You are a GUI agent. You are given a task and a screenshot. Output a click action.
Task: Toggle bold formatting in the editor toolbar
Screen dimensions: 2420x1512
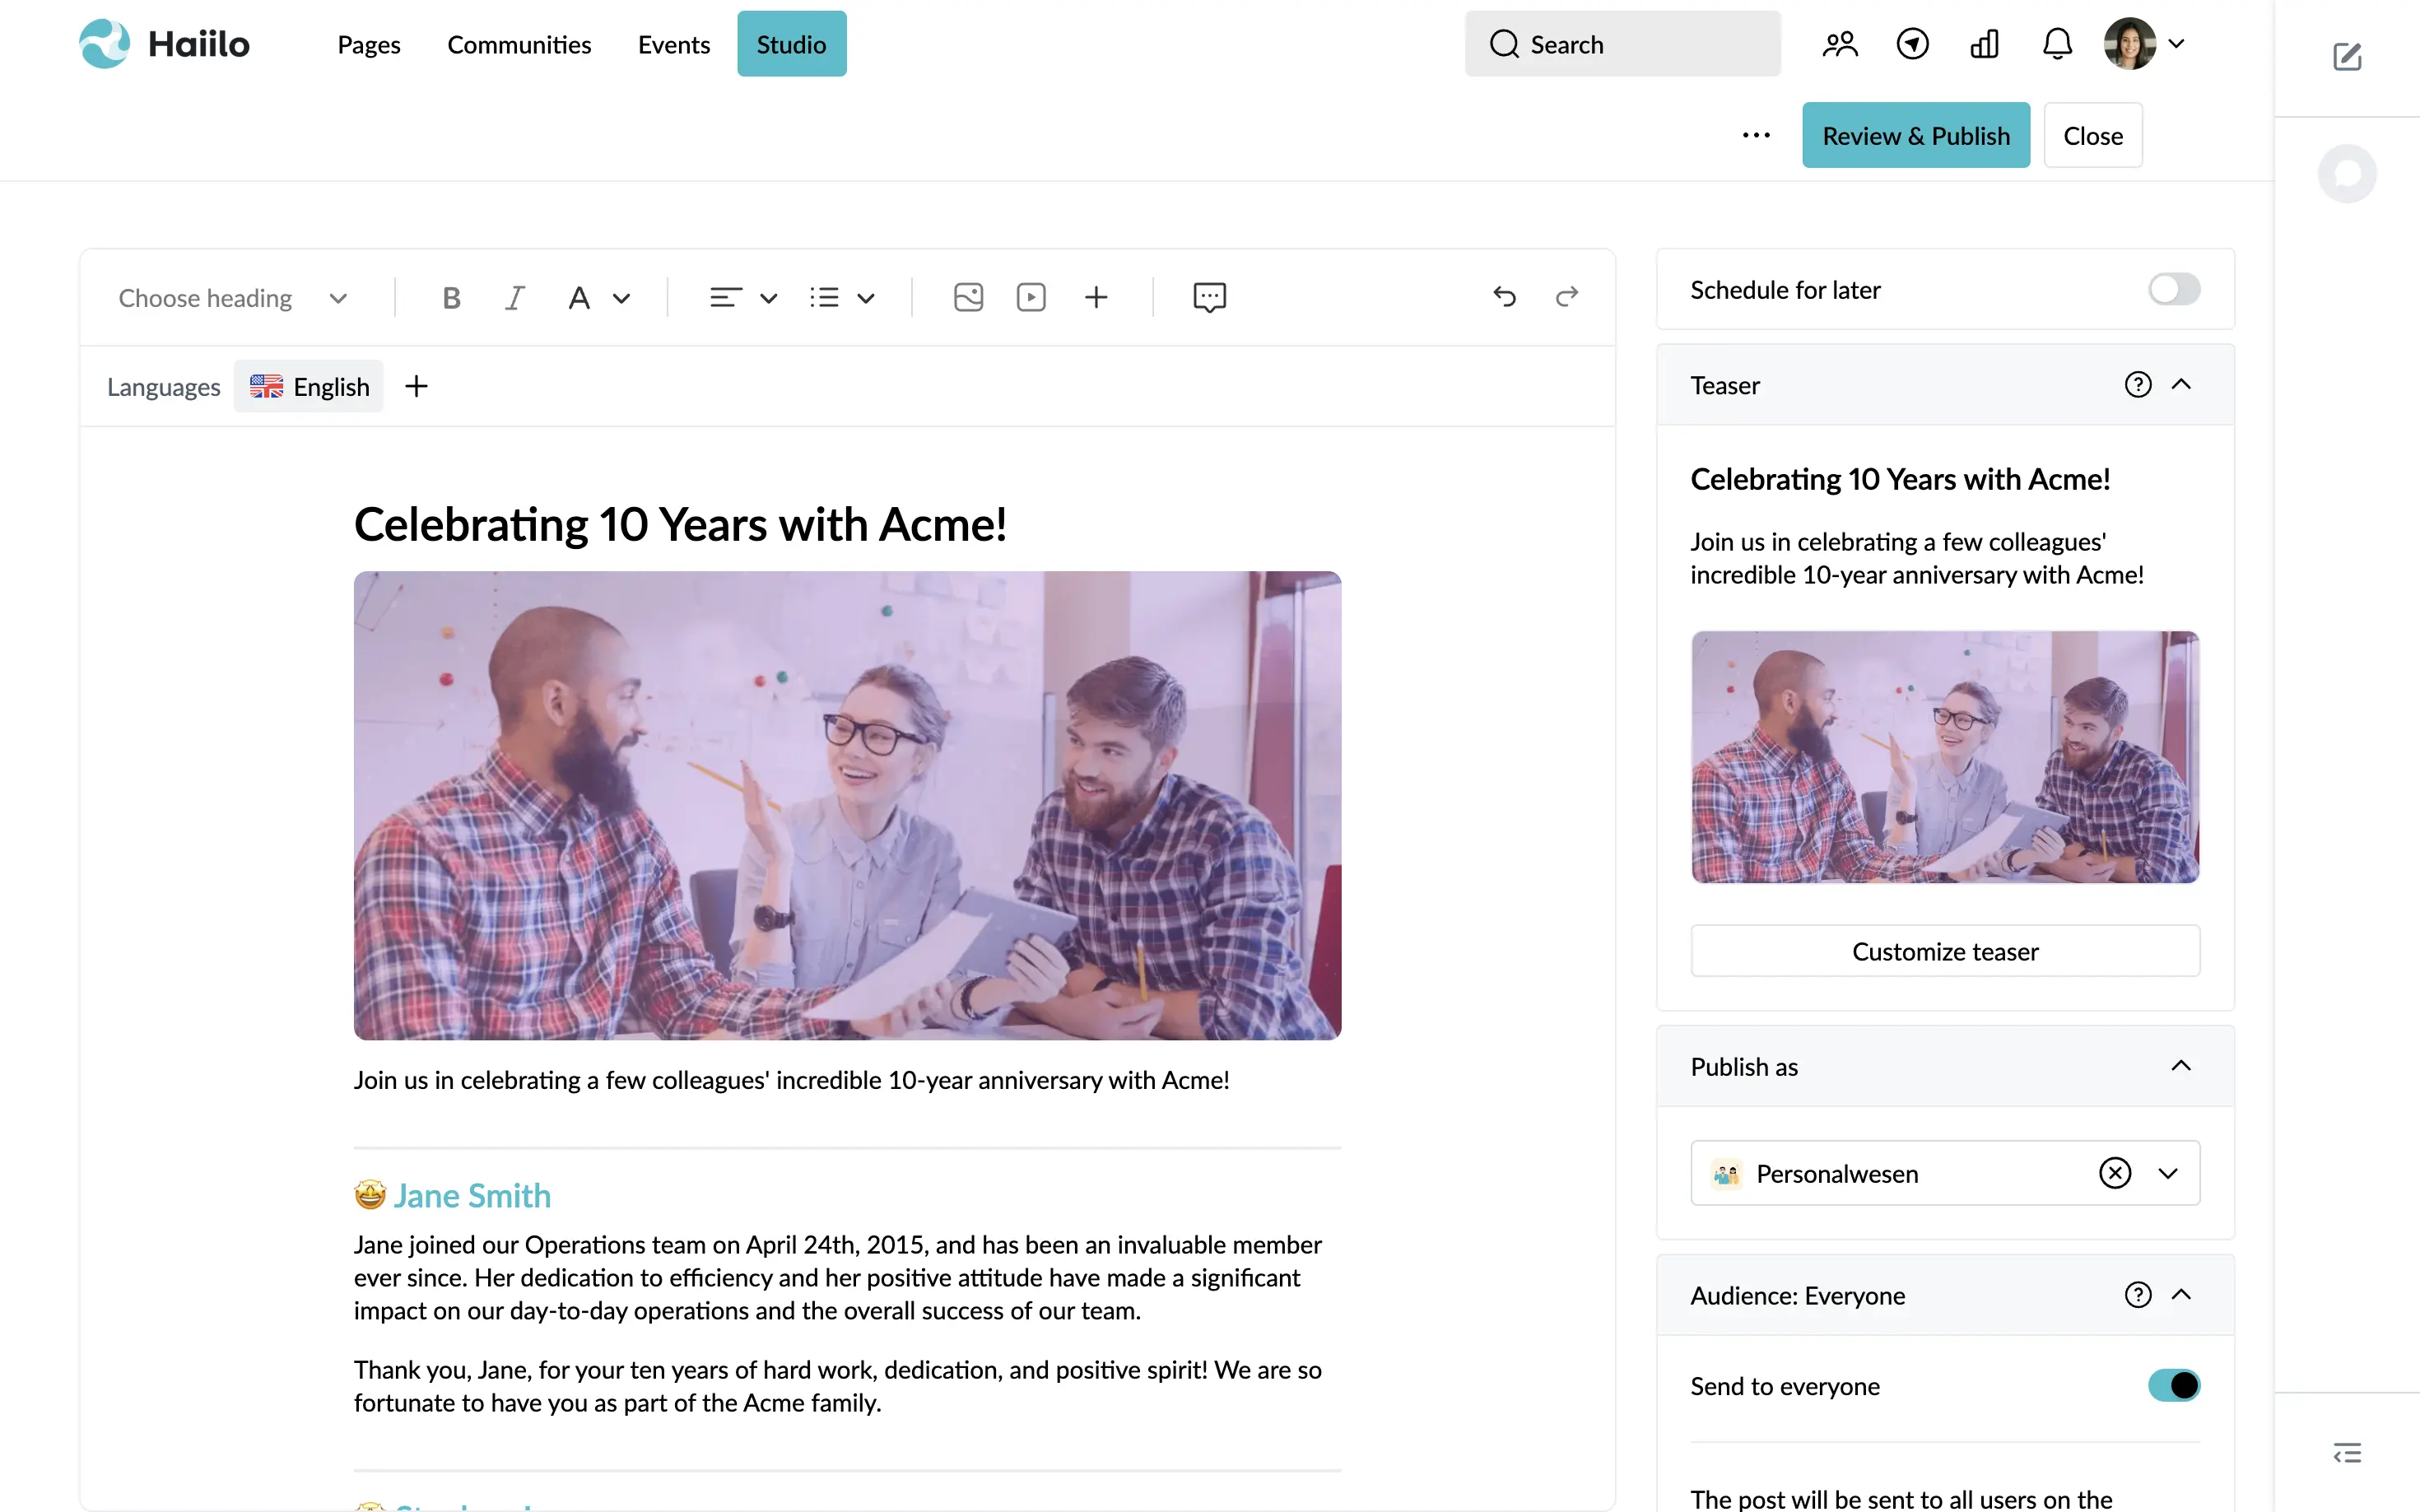point(451,298)
